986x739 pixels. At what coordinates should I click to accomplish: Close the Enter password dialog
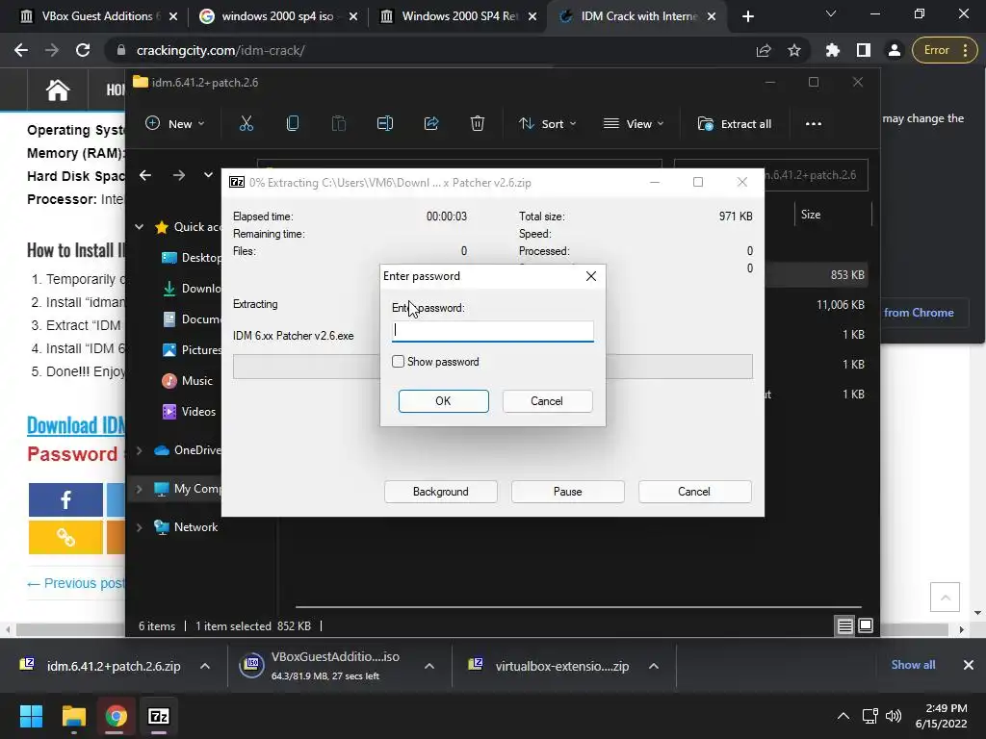pos(591,276)
